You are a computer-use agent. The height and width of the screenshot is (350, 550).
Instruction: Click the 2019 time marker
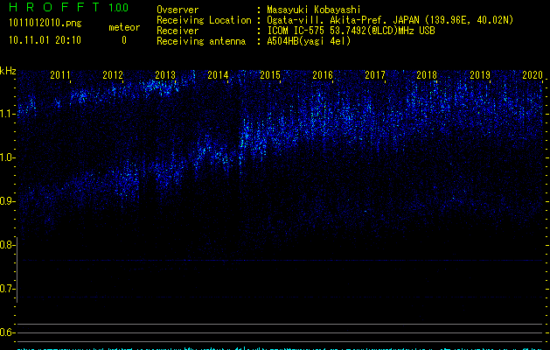pos(480,75)
